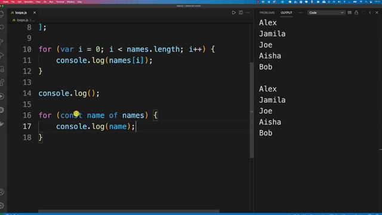Click line number 10 in the gutter
Viewport: 382px width, 215px height.
tap(27, 49)
